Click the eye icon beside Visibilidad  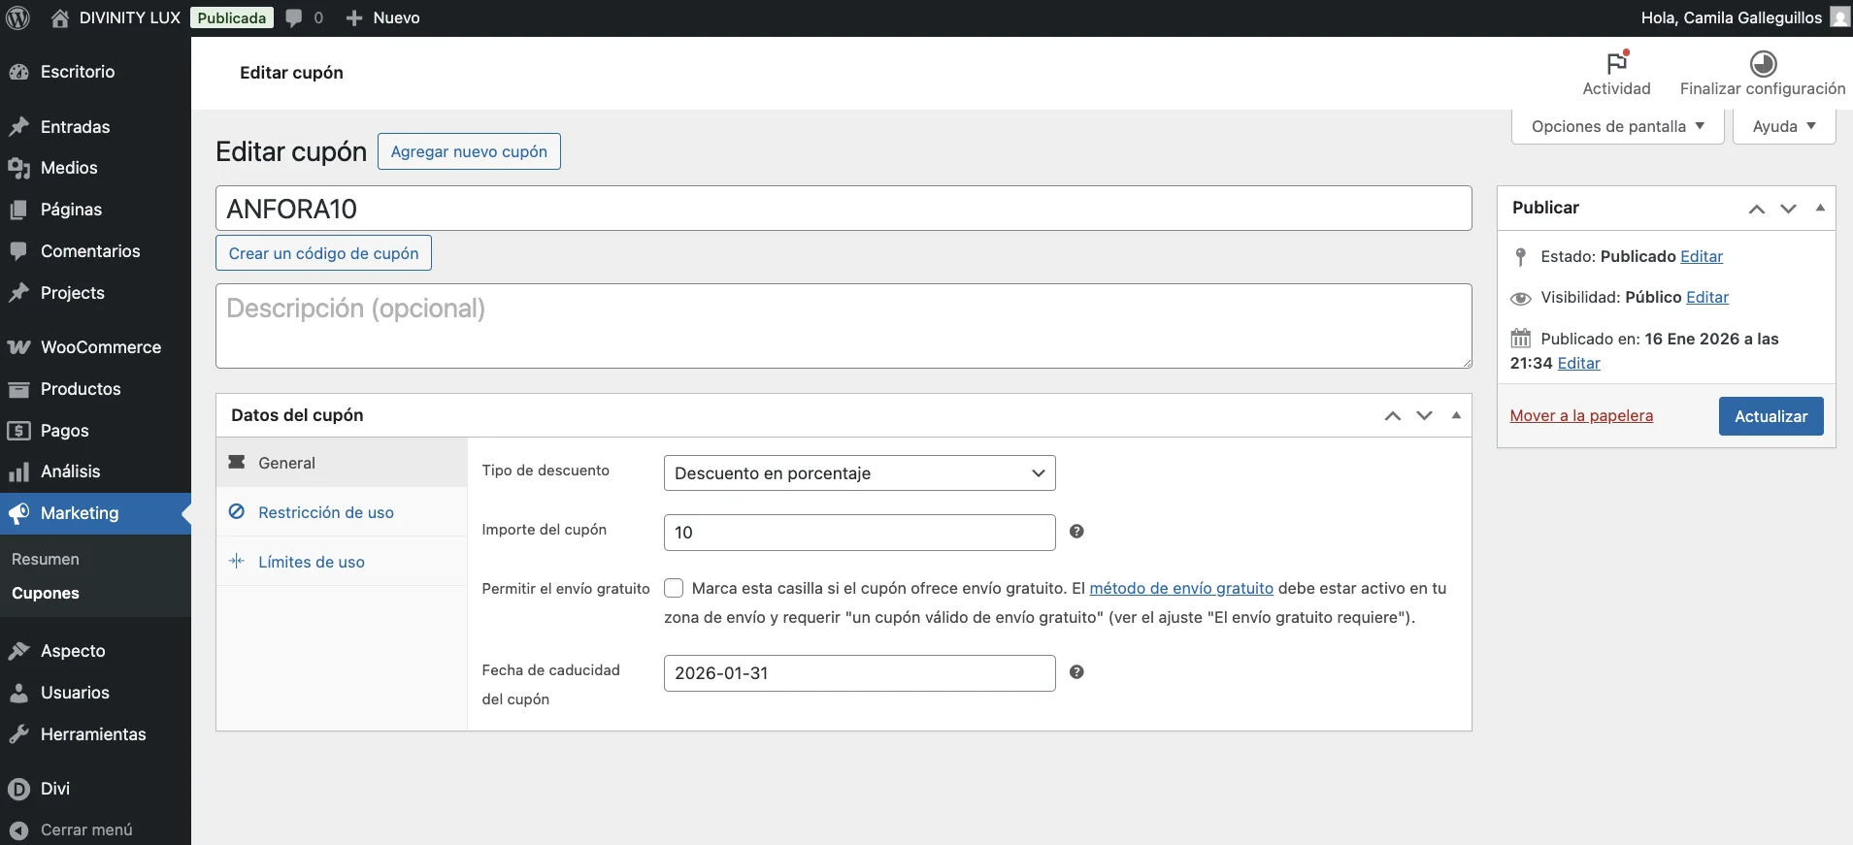[x=1521, y=298]
